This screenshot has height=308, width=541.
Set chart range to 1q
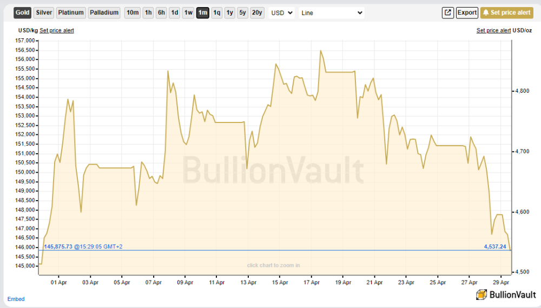pyautogui.click(x=217, y=13)
